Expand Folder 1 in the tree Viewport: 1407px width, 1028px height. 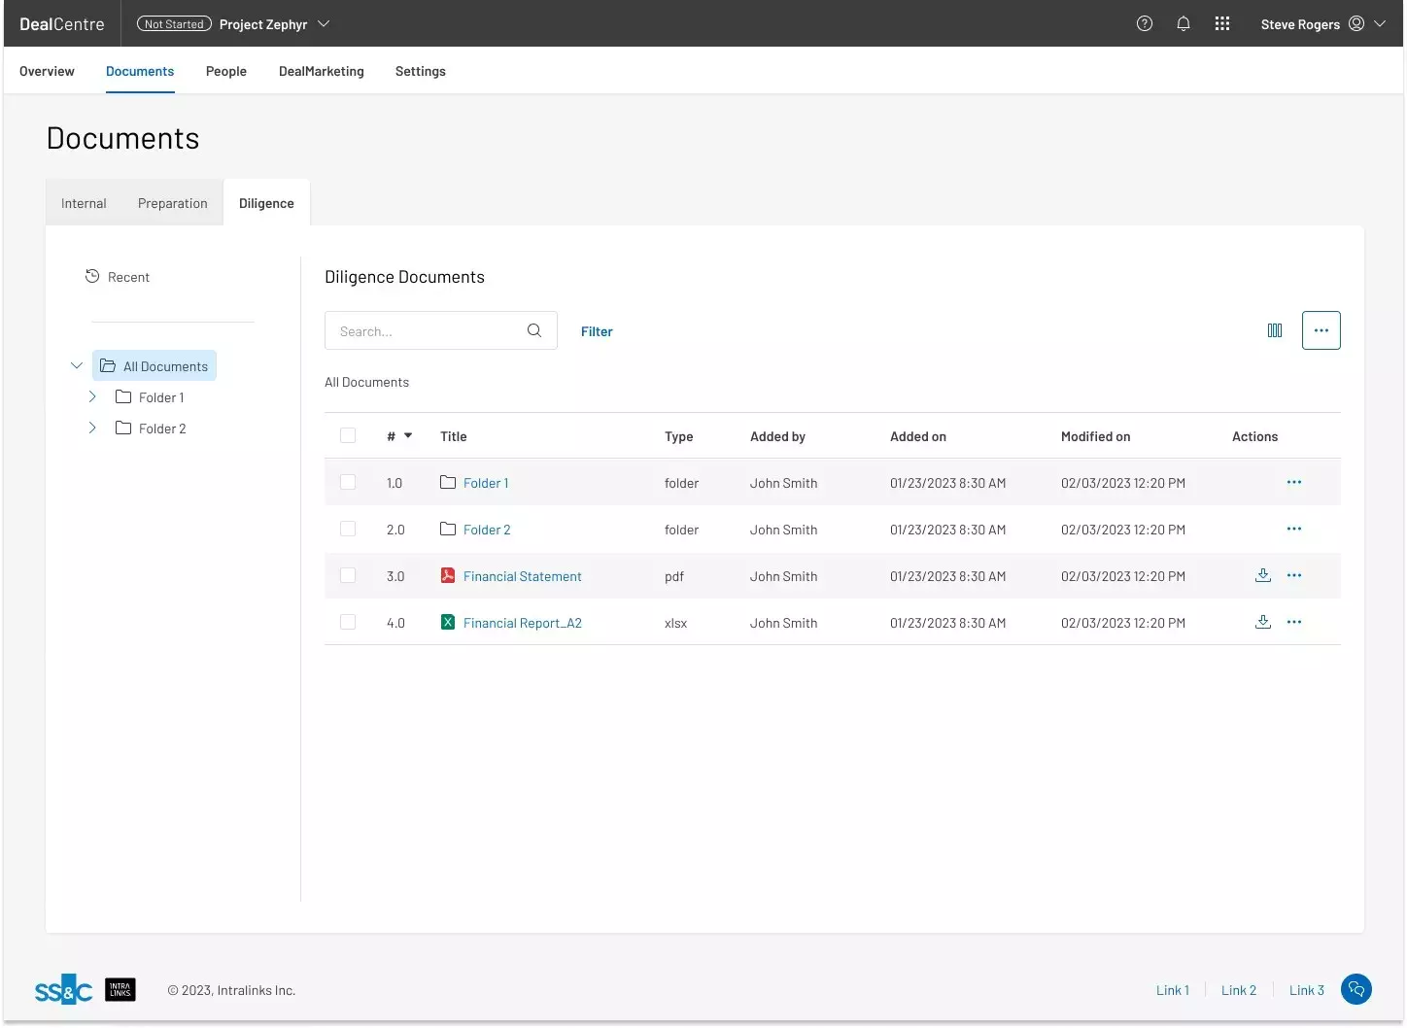click(x=92, y=397)
